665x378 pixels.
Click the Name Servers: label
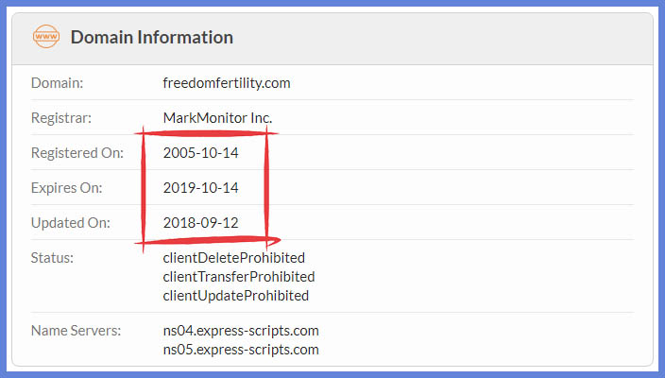(x=76, y=331)
